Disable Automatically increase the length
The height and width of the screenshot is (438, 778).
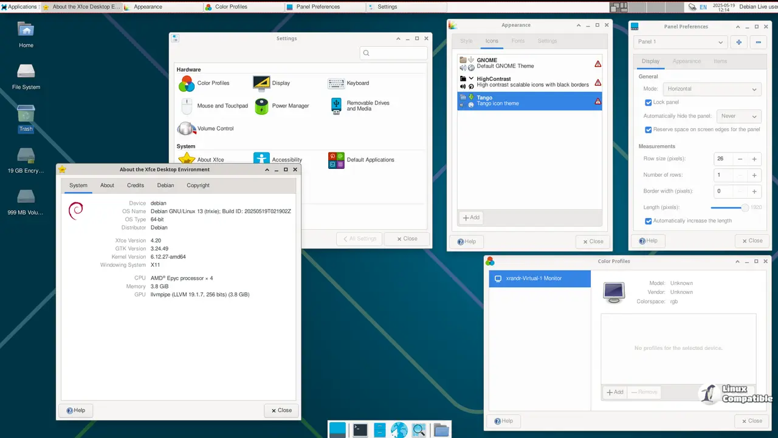[x=649, y=221]
